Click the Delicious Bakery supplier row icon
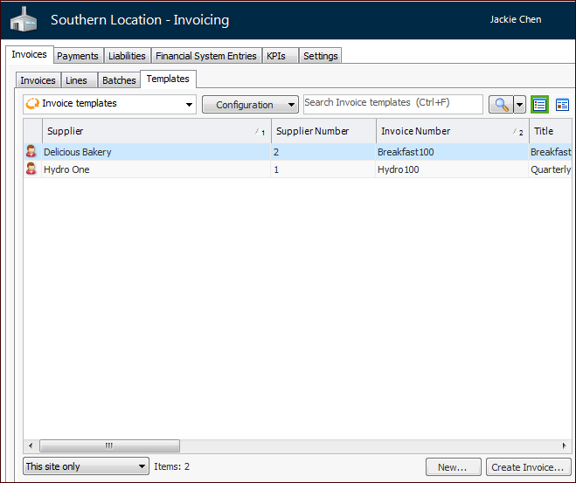The height and width of the screenshot is (483, 576). tap(31, 152)
